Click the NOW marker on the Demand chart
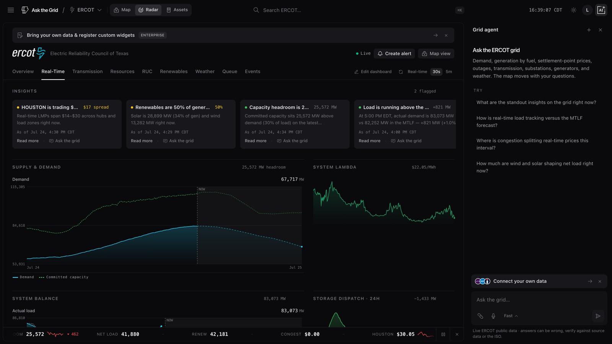Image resolution: width=612 pixels, height=344 pixels. (x=202, y=189)
